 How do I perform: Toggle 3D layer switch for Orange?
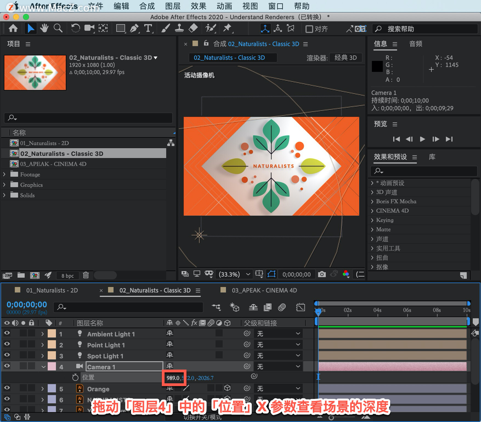point(227,388)
